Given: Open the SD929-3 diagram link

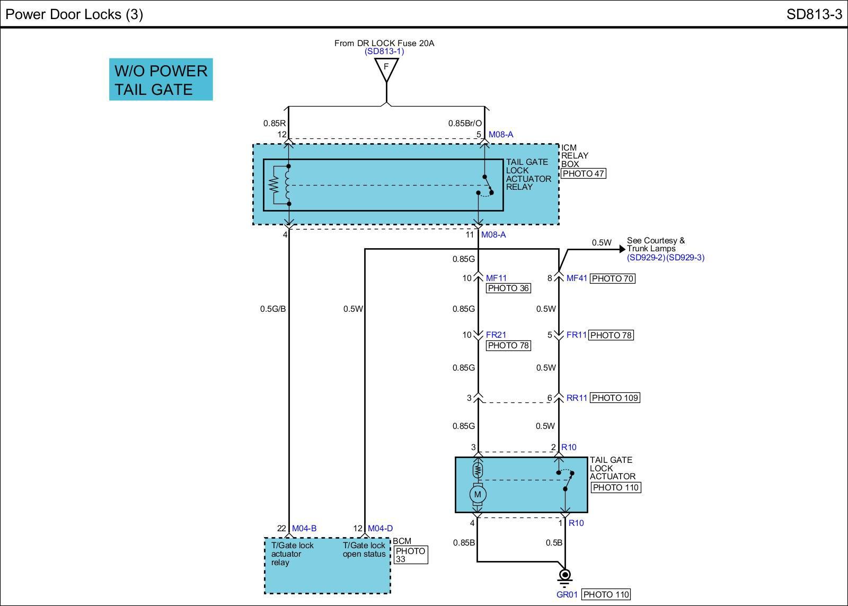Looking at the screenshot, I should (x=685, y=258).
